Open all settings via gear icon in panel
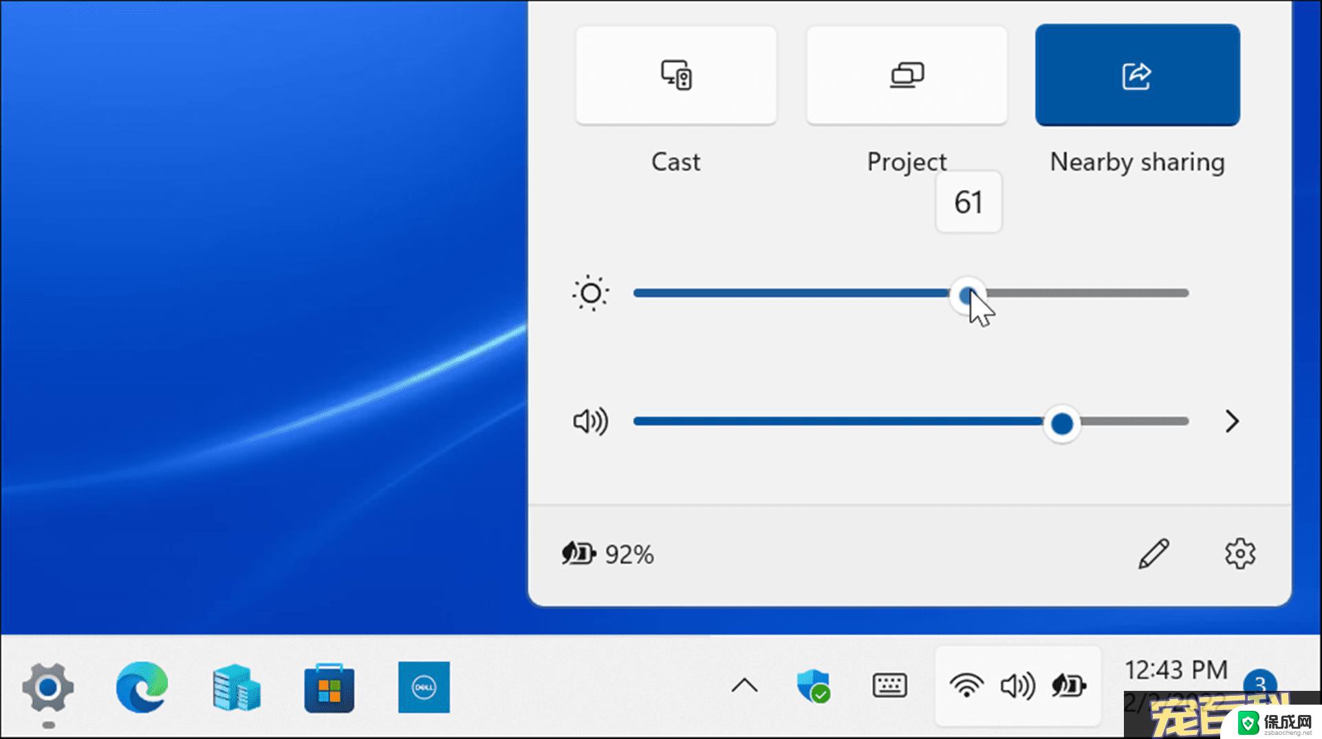This screenshot has width=1322, height=739. coord(1240,553)
